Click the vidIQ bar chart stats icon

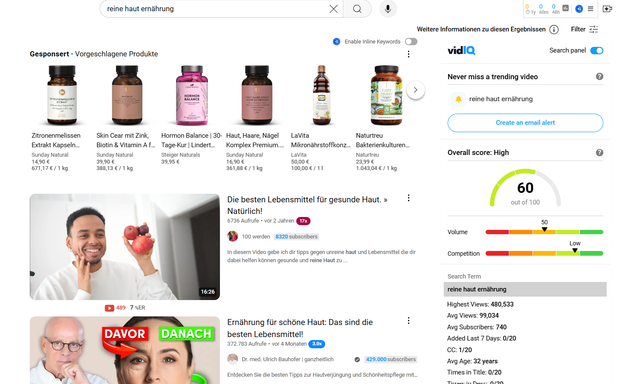[565, 8]
